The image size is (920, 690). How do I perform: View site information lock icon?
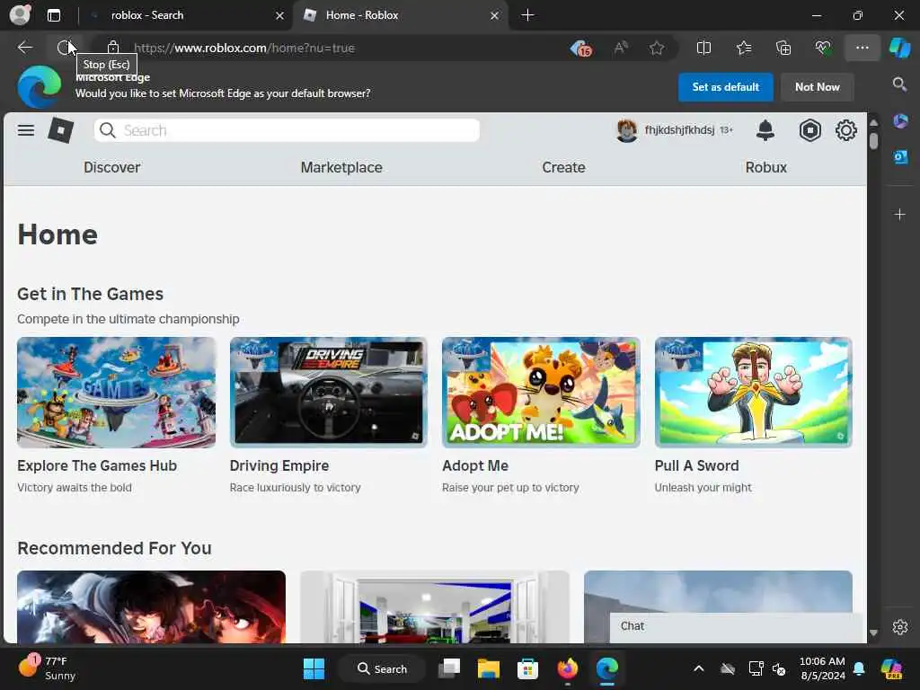tap(112, 48)
